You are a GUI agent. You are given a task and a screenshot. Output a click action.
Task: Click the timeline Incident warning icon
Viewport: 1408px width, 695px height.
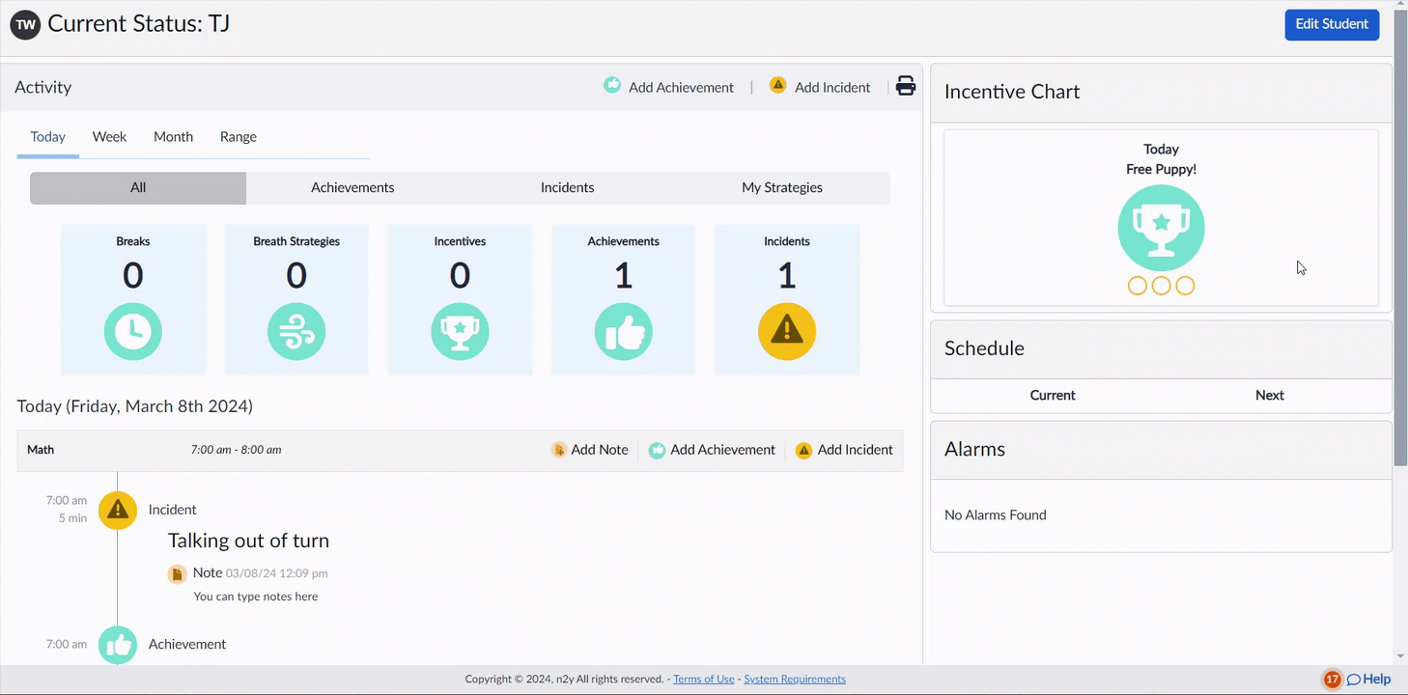[x=118, y=510]
